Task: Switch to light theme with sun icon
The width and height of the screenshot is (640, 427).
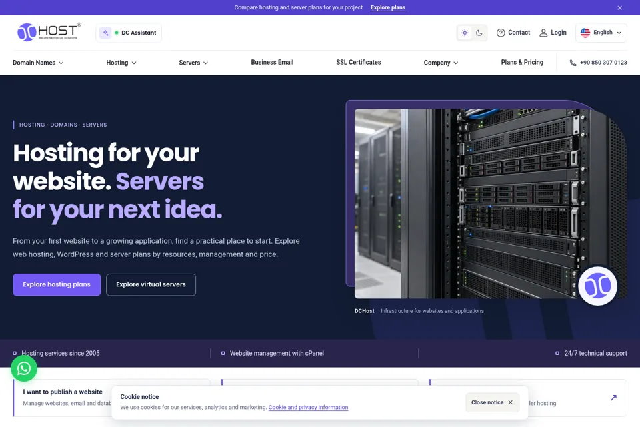Action: click(x=465, y=33)
